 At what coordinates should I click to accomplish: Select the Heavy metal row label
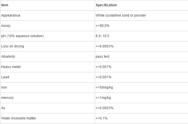coord(11,67)
